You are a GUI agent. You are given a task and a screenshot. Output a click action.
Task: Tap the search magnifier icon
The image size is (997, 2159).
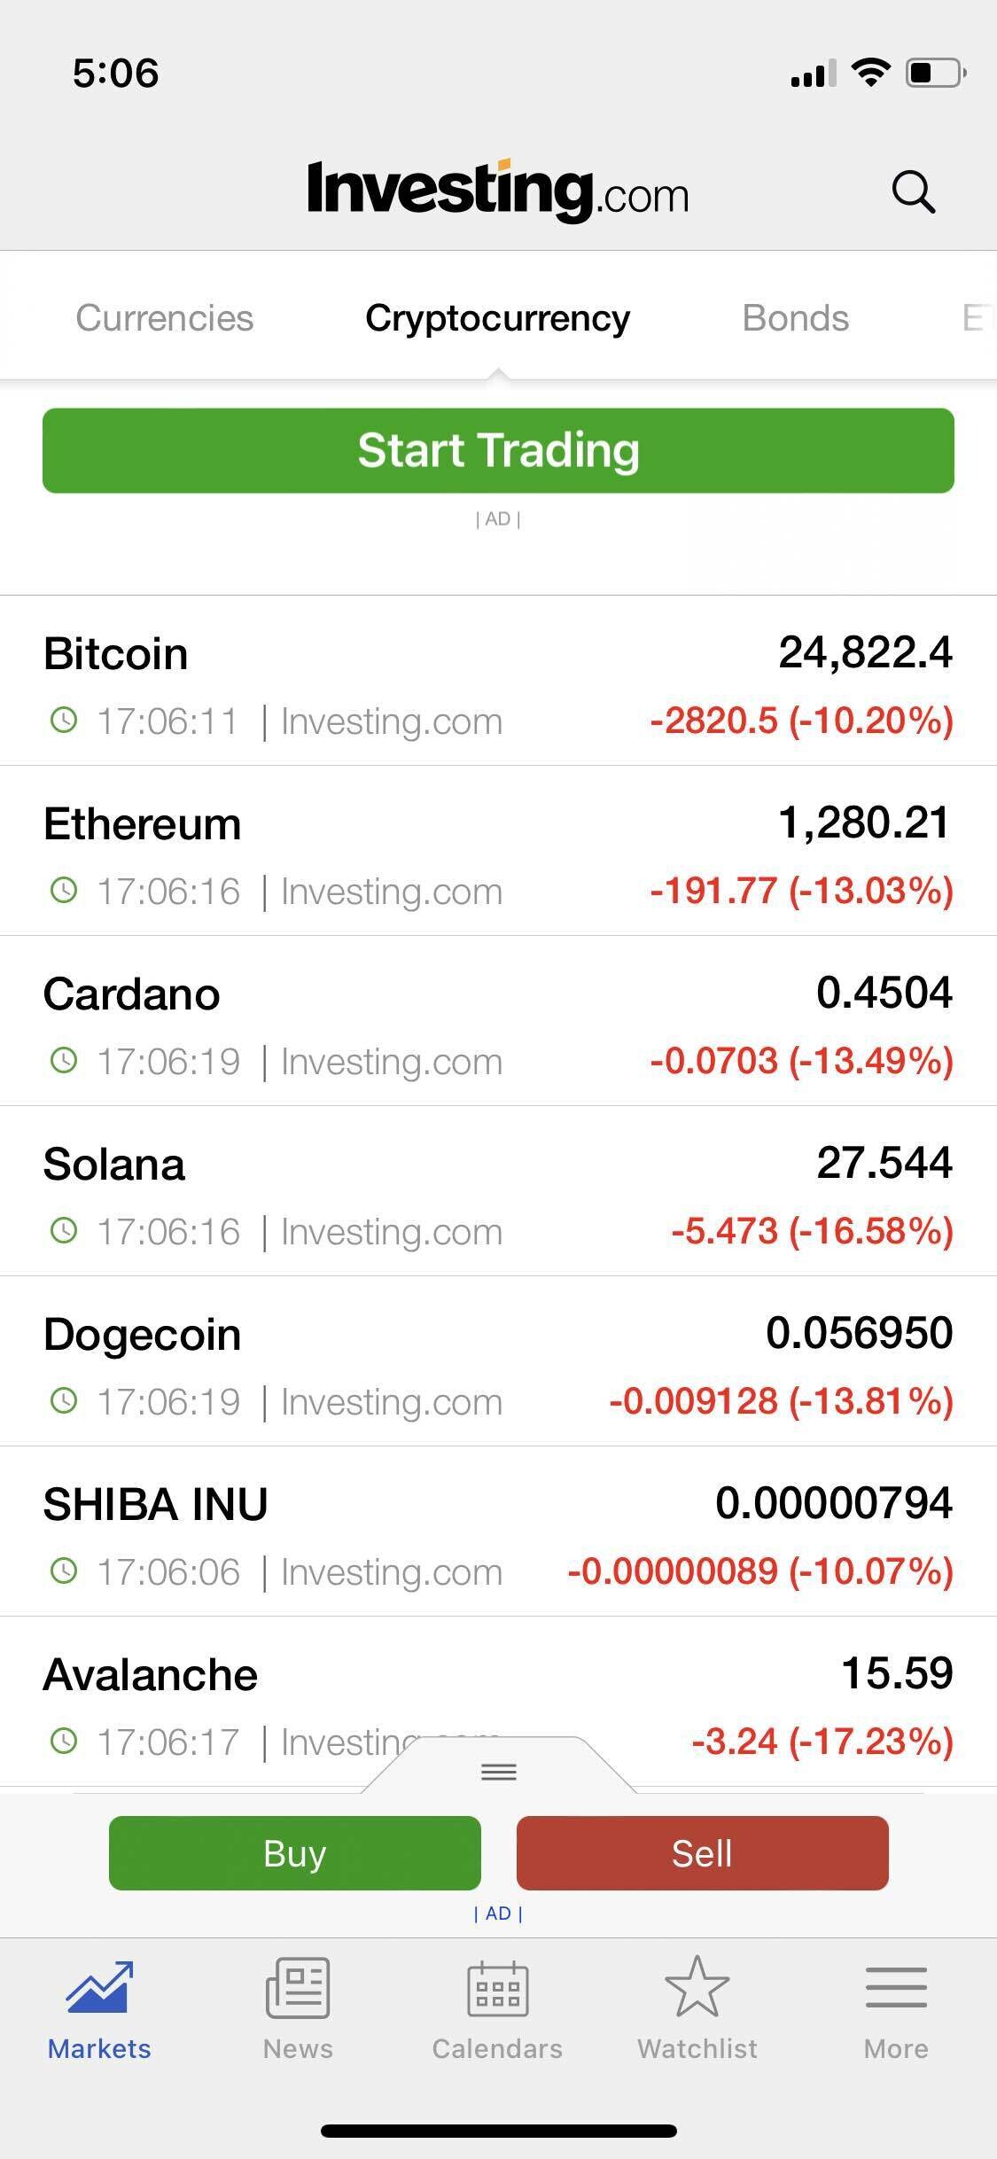coord(913,192)
